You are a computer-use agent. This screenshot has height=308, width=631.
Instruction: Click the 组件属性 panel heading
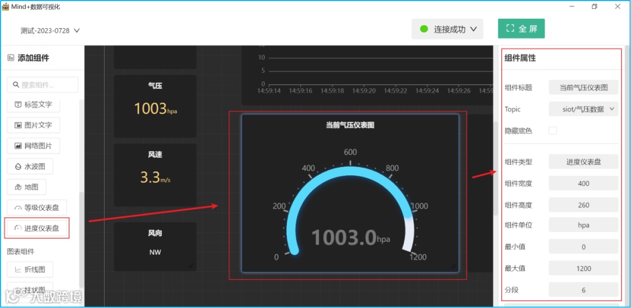coord(520,58)
